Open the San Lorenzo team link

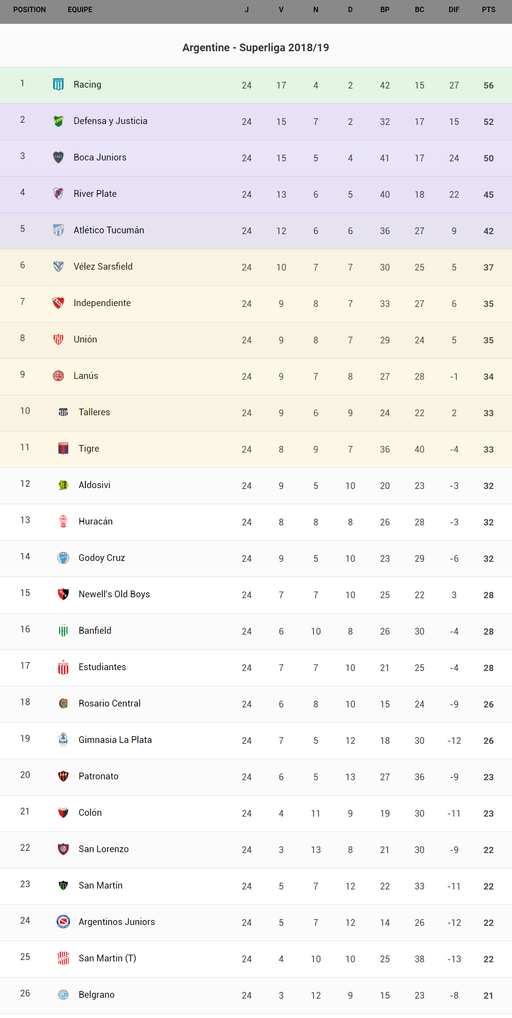click(x=104, y=849)
